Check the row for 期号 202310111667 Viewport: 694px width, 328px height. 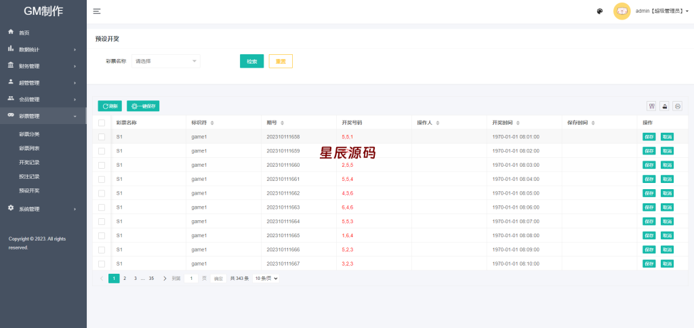102,264
